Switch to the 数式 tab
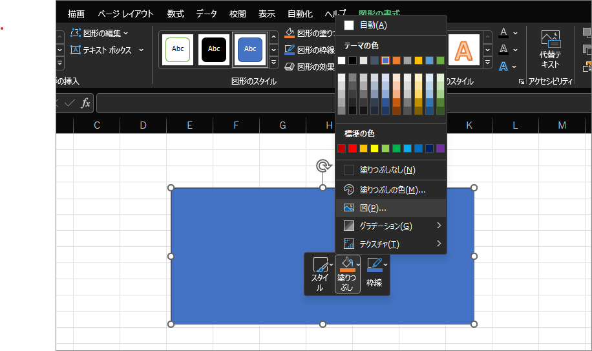Screen dimensions: 592x351 pos(176,14)
